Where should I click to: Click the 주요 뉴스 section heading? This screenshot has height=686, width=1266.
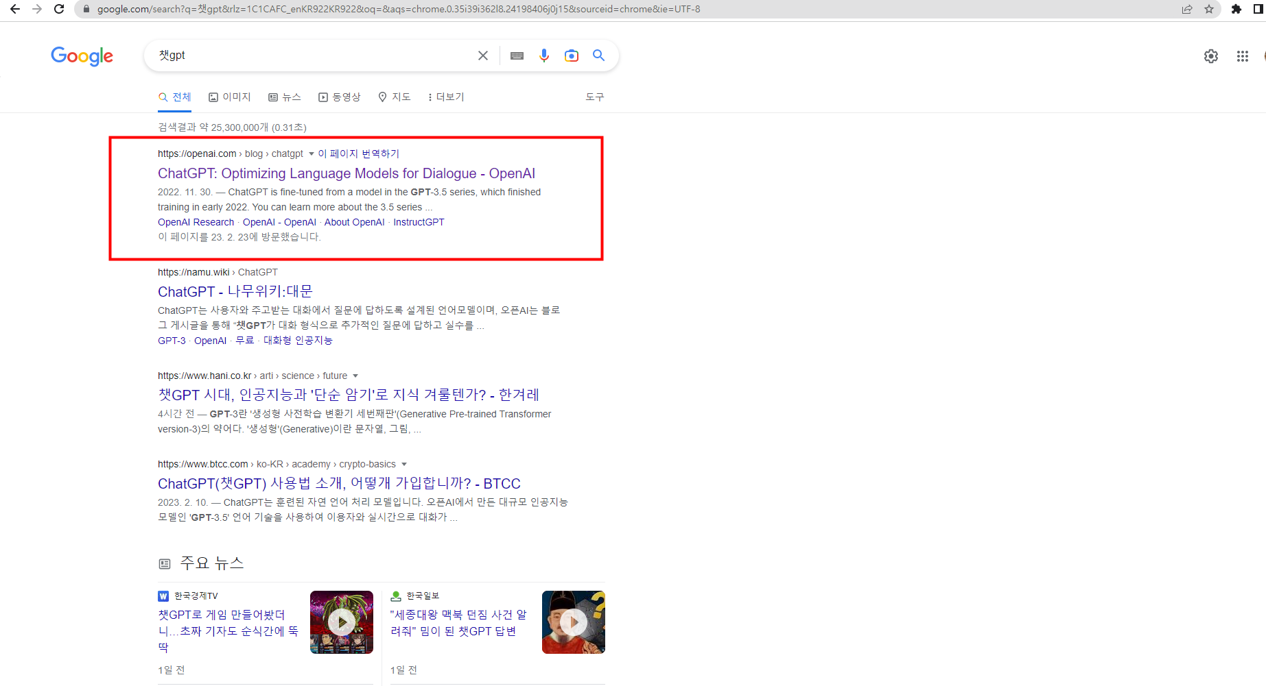[211, 563]
